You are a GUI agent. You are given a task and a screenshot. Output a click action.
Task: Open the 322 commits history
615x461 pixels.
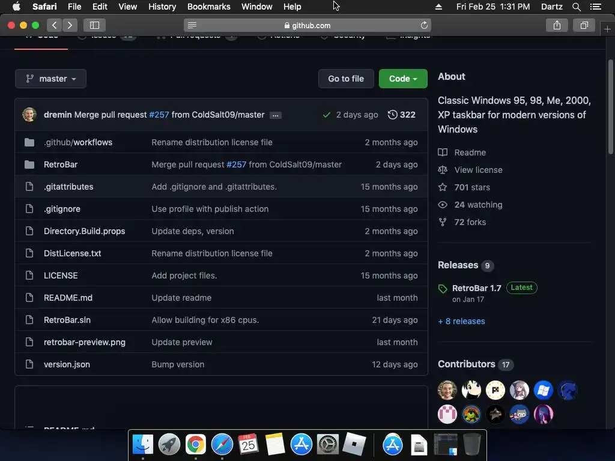pyautogui.click(x=402, y=115)
